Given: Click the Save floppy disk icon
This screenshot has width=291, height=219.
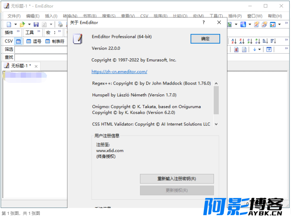Looking at the screenshot, I should coord(36,25).
